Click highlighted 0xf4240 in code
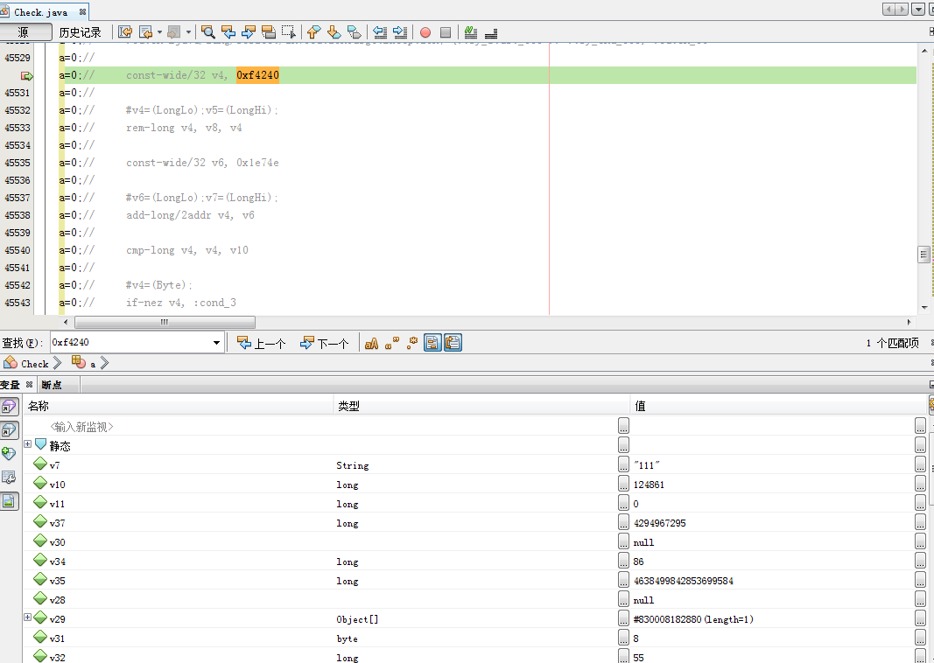Viewport: 934px width, 663px height. click(x=257, y=75)
